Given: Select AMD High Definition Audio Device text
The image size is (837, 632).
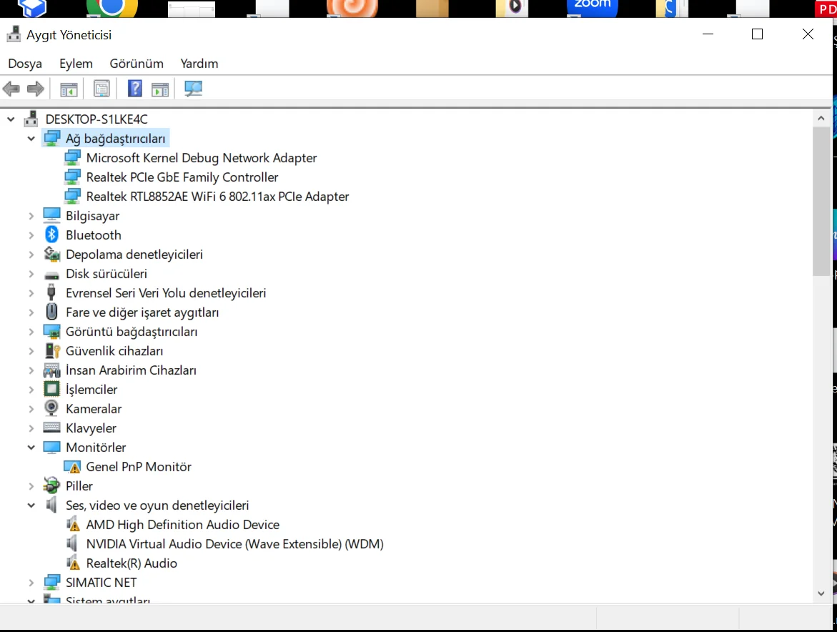Looking at the screenshot, I should [182, 525].
